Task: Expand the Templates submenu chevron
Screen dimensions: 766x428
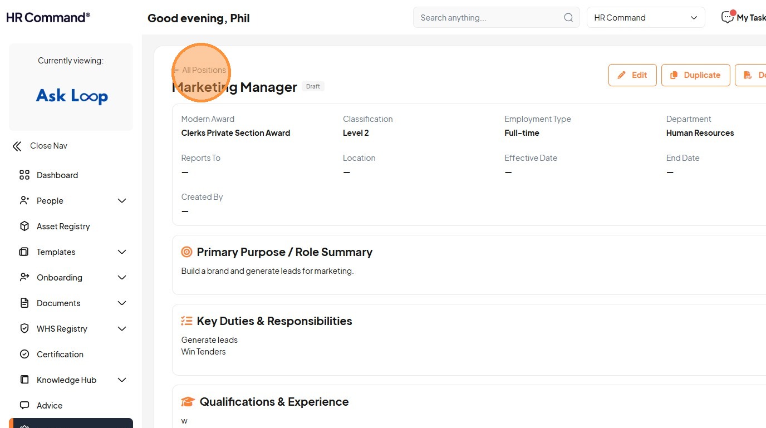Action: 122,252
